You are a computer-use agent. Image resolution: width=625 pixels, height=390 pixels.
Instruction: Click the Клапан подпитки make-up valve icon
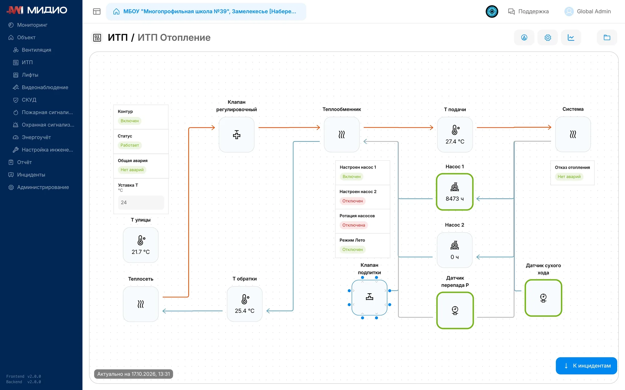click(x=369, y=298)
